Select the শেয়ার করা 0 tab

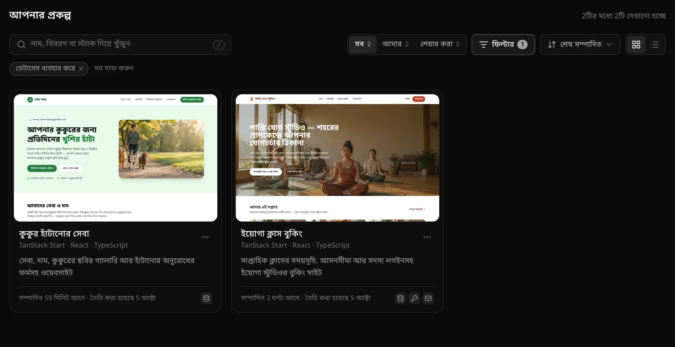coord(440,44)
